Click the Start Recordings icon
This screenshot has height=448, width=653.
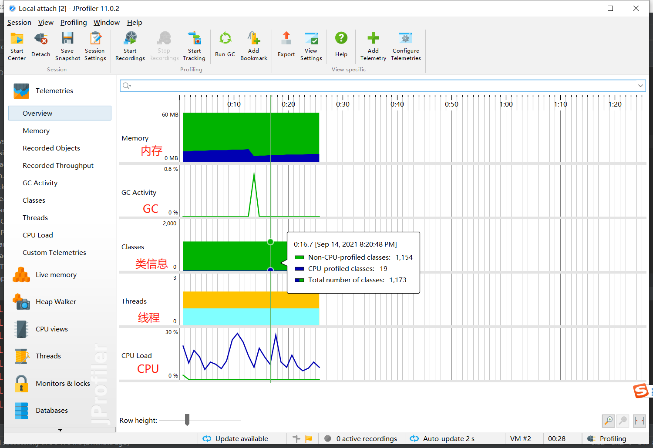(130, 46)
